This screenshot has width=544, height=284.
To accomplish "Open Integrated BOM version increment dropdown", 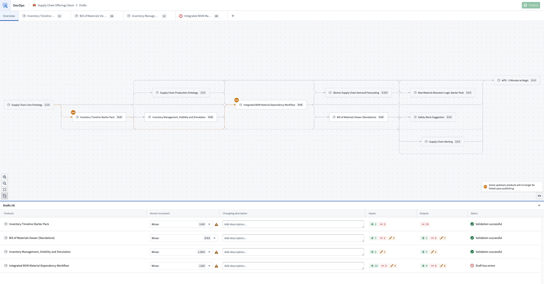I will (x=181, y=266).
